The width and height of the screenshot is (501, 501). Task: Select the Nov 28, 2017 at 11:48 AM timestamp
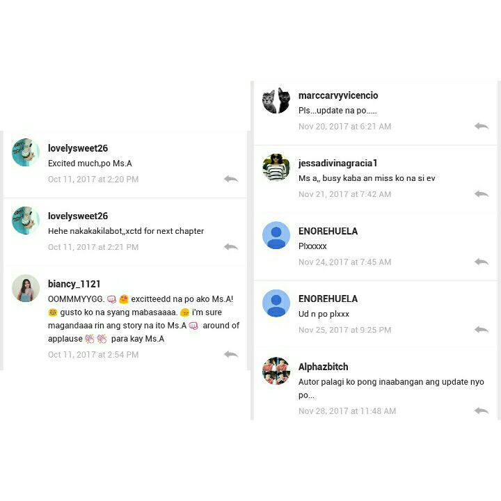pos(347,411)
